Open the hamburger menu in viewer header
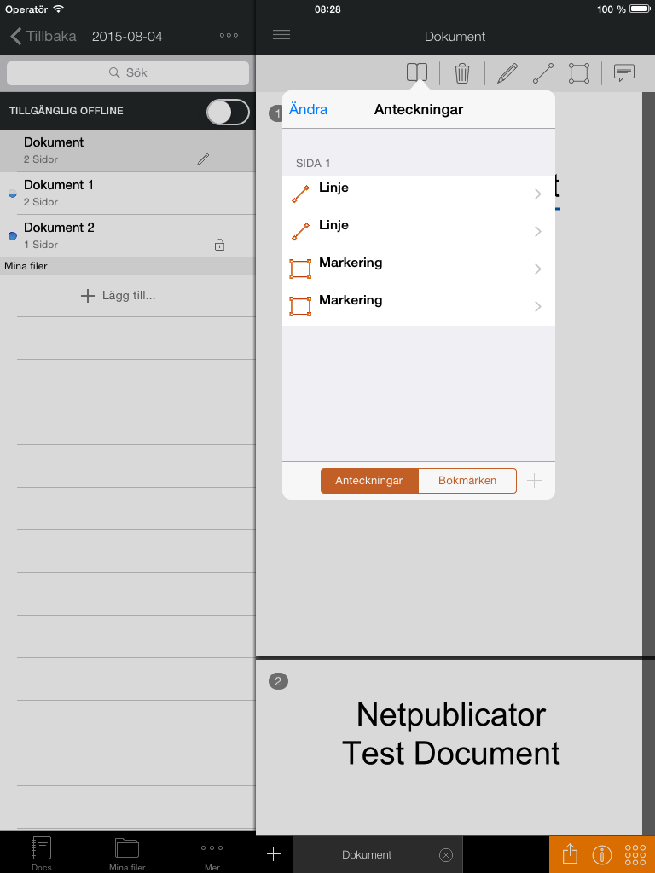 pyautogui.click(x=281, y=35)
